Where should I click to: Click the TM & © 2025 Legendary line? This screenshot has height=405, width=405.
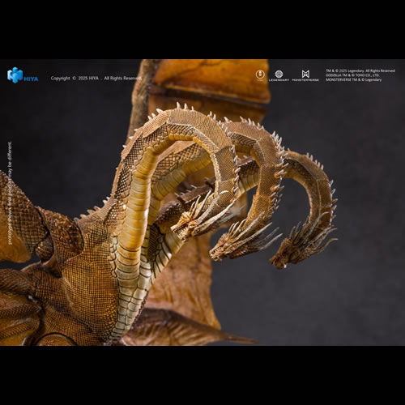(x=360, y=70)
